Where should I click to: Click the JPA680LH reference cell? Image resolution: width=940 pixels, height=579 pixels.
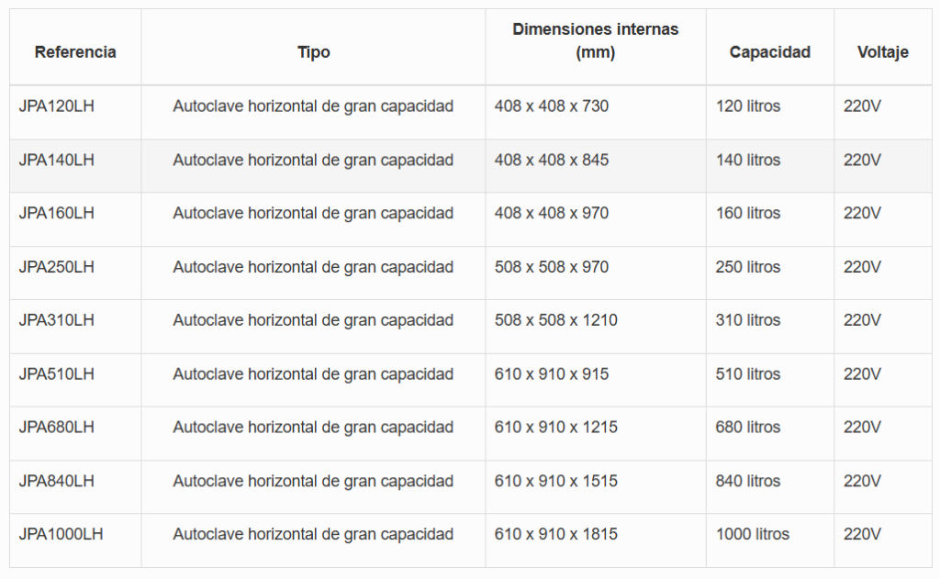57,428
